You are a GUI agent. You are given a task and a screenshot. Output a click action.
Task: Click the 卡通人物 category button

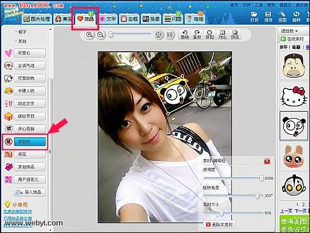click(30, 91)
